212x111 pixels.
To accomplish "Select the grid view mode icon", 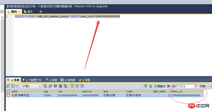I will [x=72, y=86].
